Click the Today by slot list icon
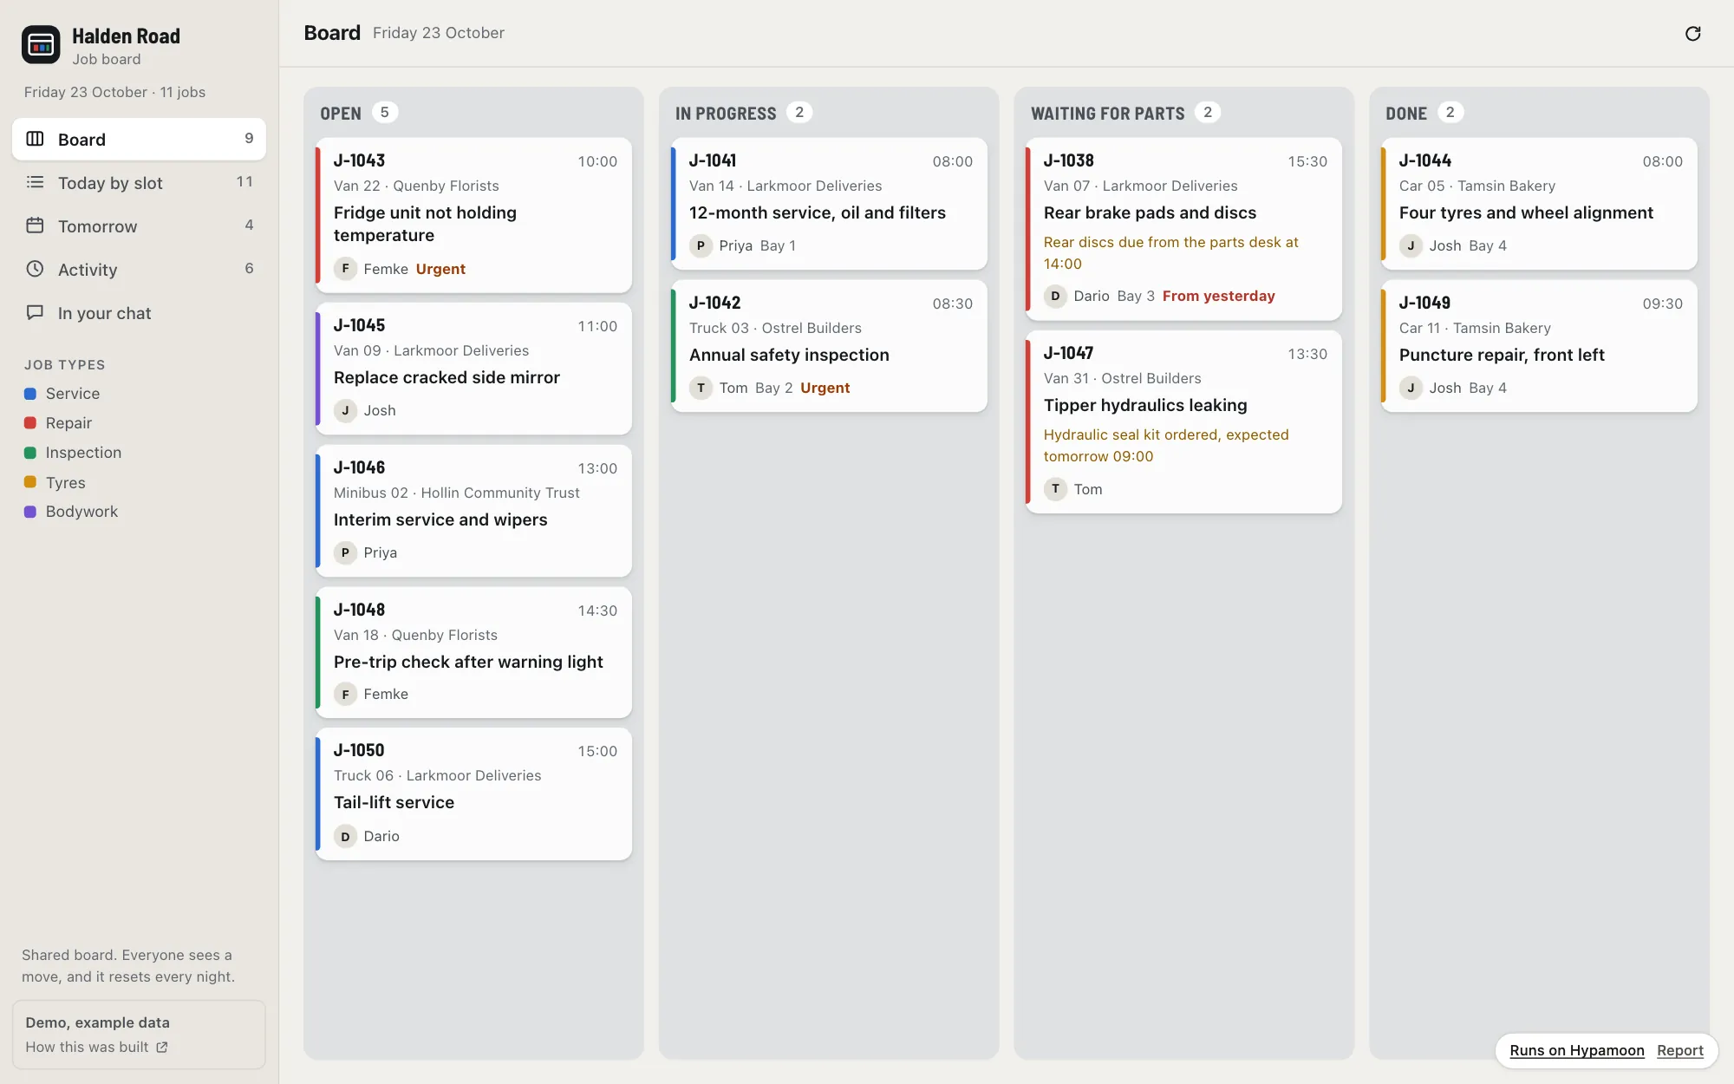 click(35, 182)
